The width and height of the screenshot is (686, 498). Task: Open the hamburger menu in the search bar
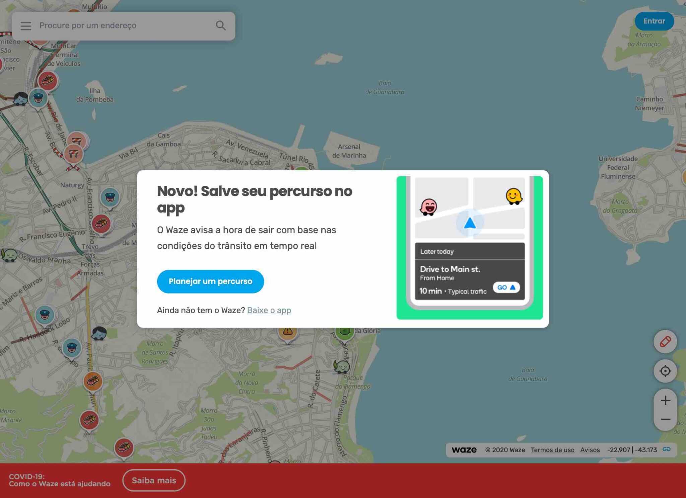(x=25, y=26)
